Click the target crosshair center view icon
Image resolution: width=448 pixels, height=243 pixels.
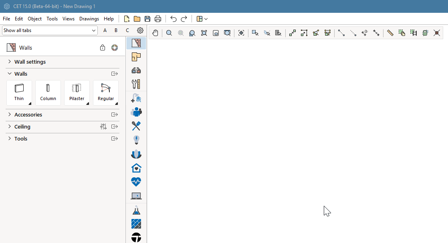pos(241,33)
